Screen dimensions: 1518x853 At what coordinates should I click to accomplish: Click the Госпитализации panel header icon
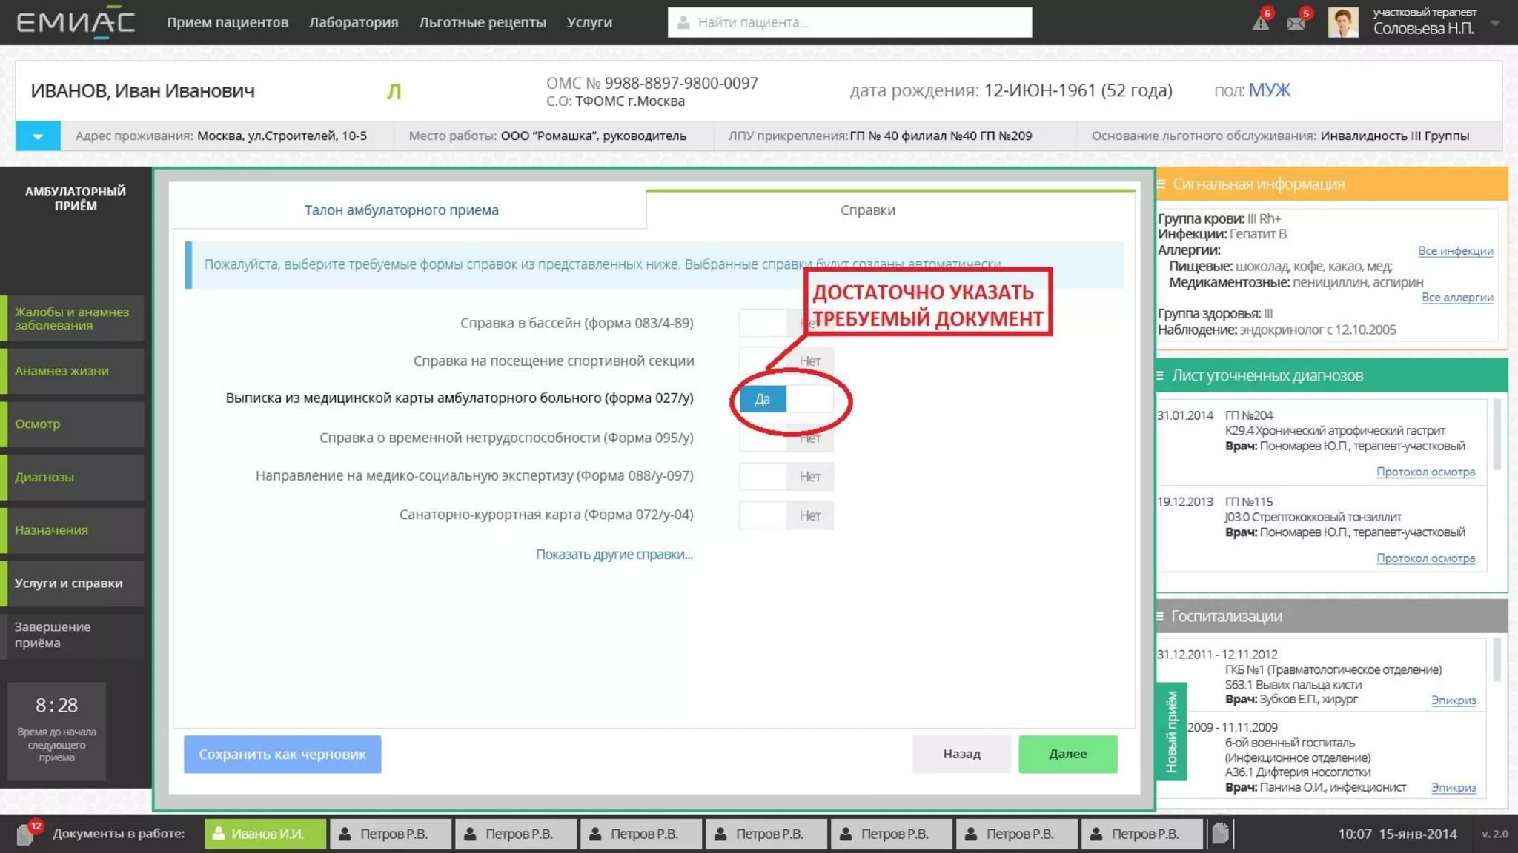point(1160,616)
